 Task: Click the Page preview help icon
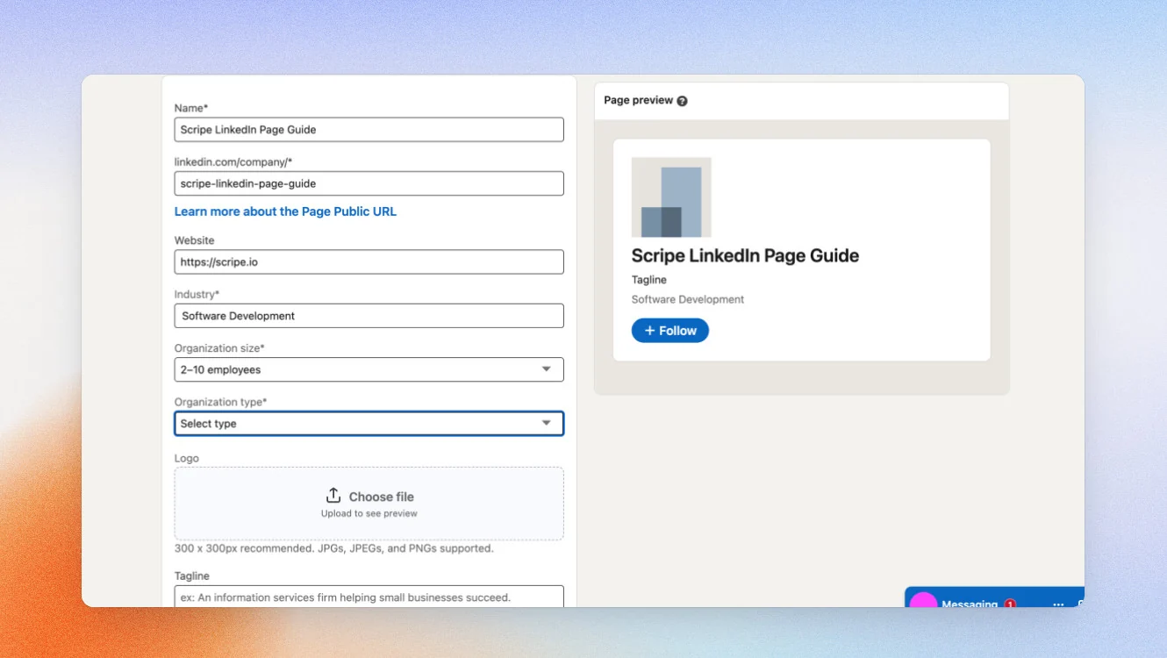[682, 101]
